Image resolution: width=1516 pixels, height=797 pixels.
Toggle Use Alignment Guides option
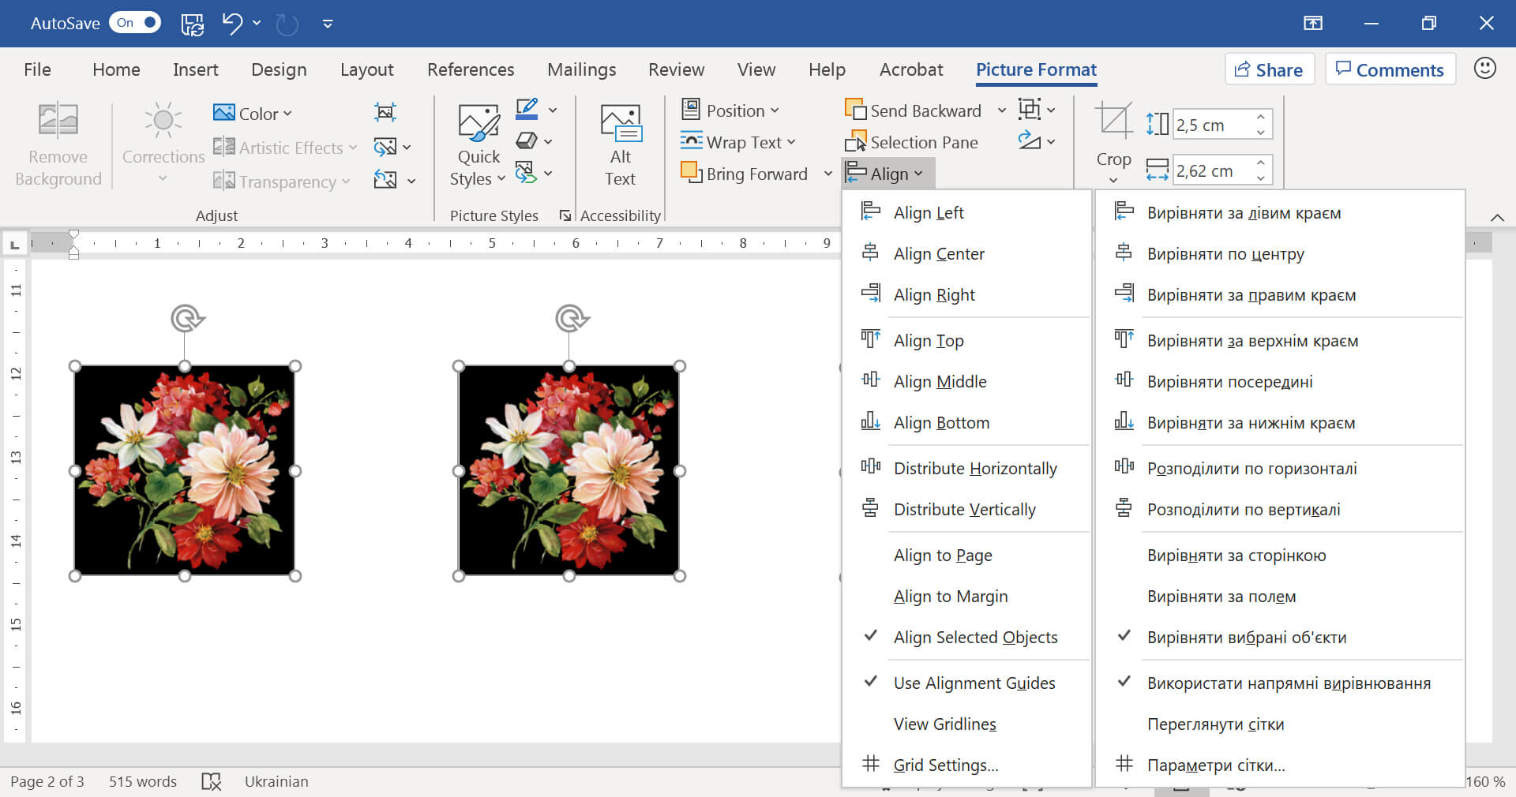click(974, 683)
